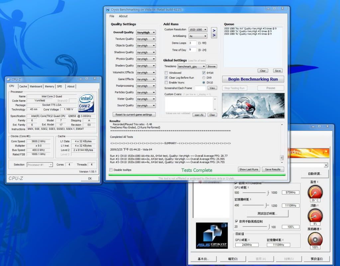The height and width of the screenshot is (266, 340).
Task: Click Reset to current game settings
Action: click(x=134, y=115)
